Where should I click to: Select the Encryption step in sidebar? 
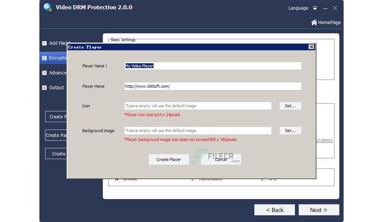point(53,58)
